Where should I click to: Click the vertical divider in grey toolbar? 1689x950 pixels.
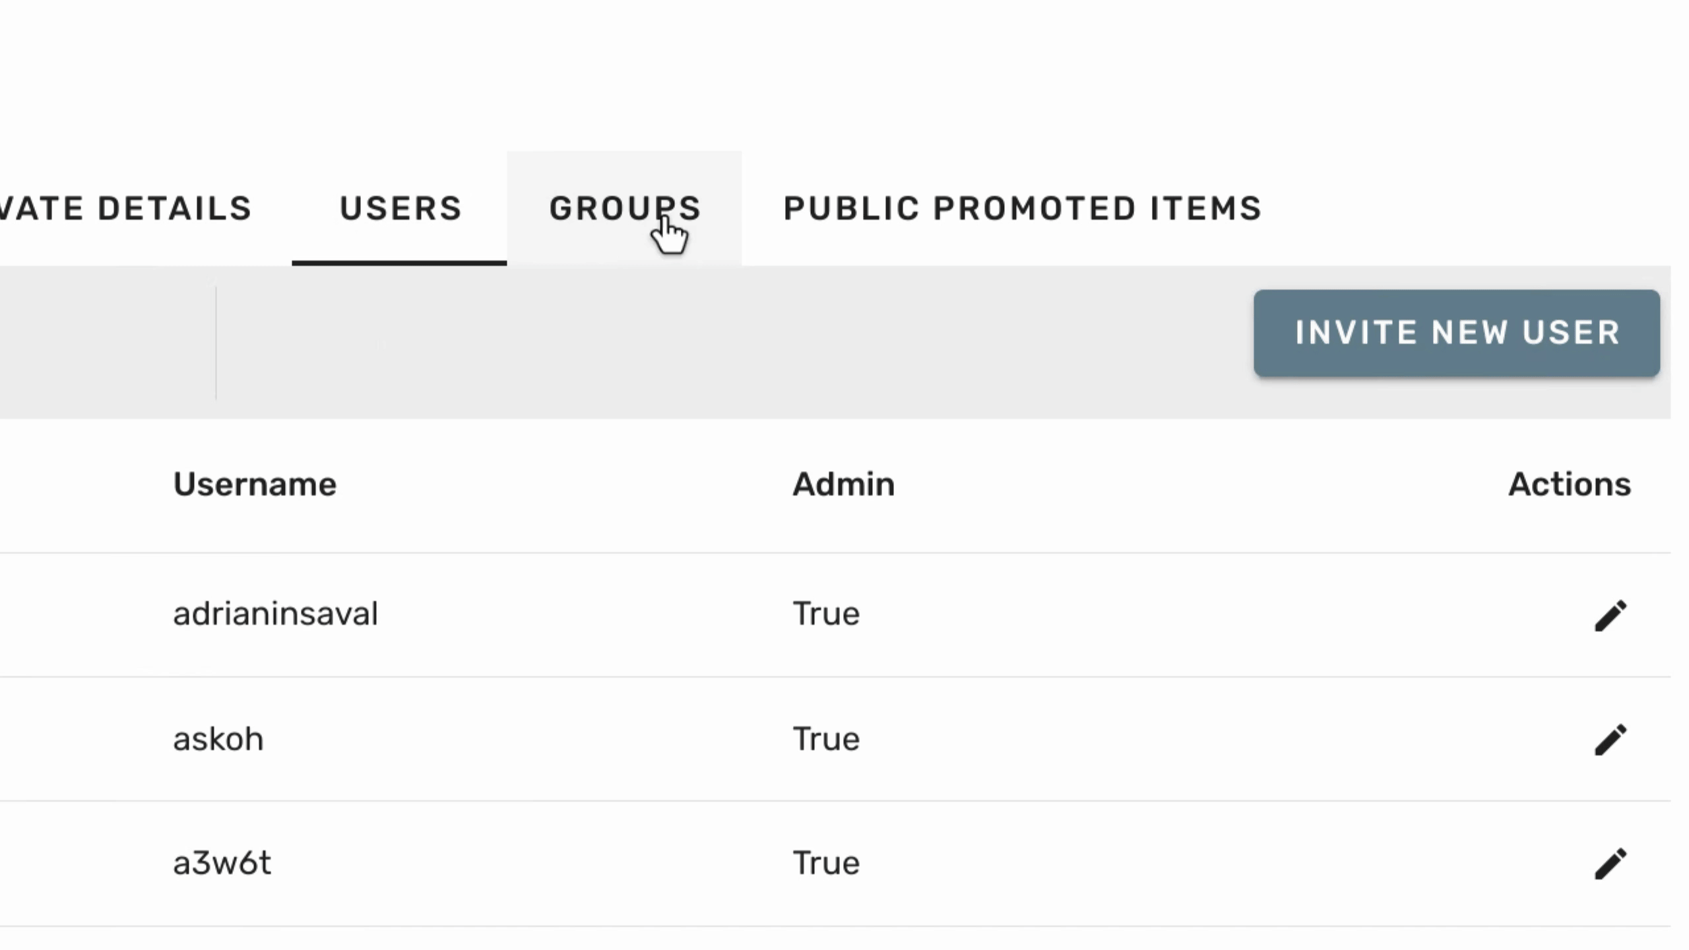pos(216,342)
